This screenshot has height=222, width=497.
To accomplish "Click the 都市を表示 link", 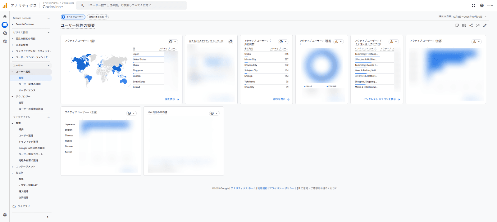I will point(281,99).
